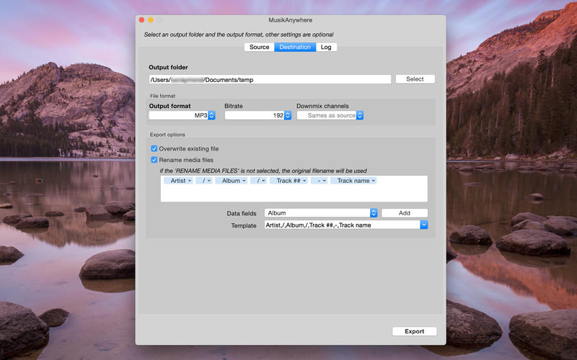
Task: Switch to the Log tab
Action: 326,48
